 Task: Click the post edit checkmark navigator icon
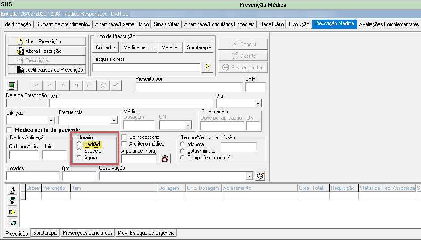[115, 86]
